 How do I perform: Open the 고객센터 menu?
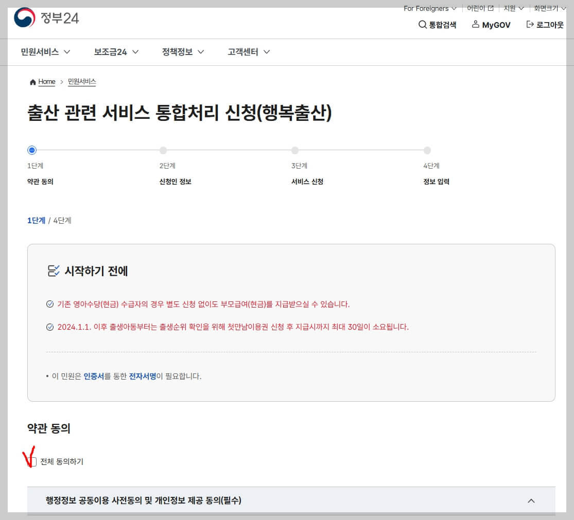[244, 51]
